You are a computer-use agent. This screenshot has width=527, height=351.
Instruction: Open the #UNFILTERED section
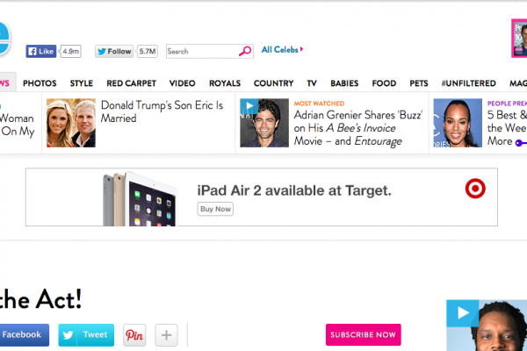pyautogui.click(x=468, y=83)
